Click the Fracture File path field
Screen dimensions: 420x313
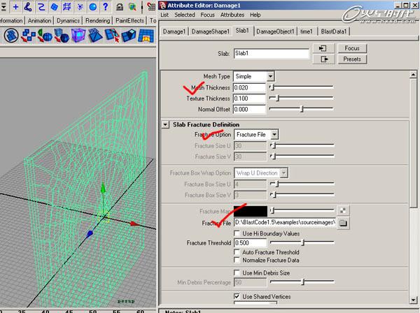[x=285, y=223]
